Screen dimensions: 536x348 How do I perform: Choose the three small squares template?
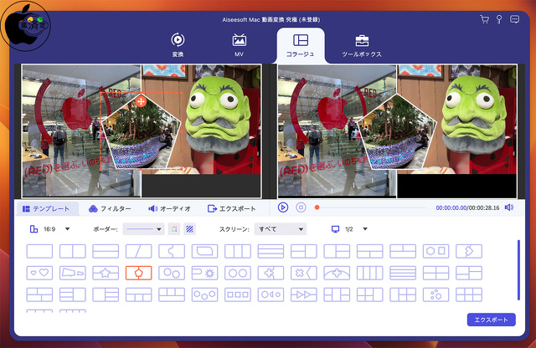(238, 294)
